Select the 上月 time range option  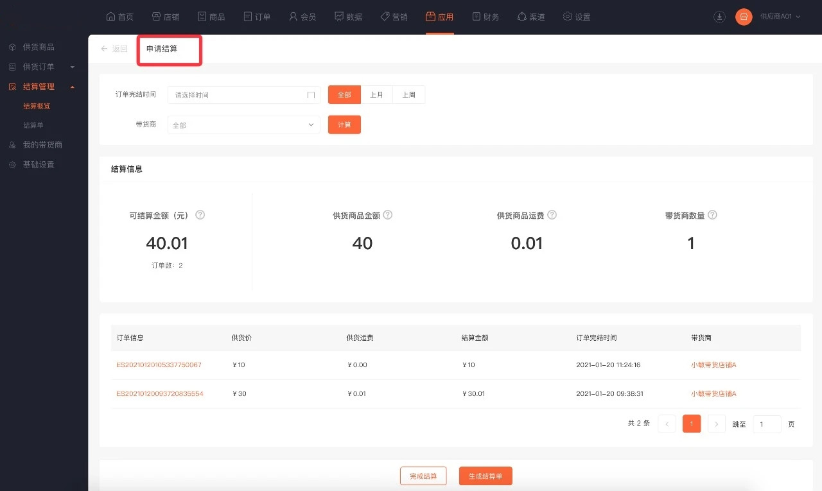pyautogui.click(x=377, y=95)
